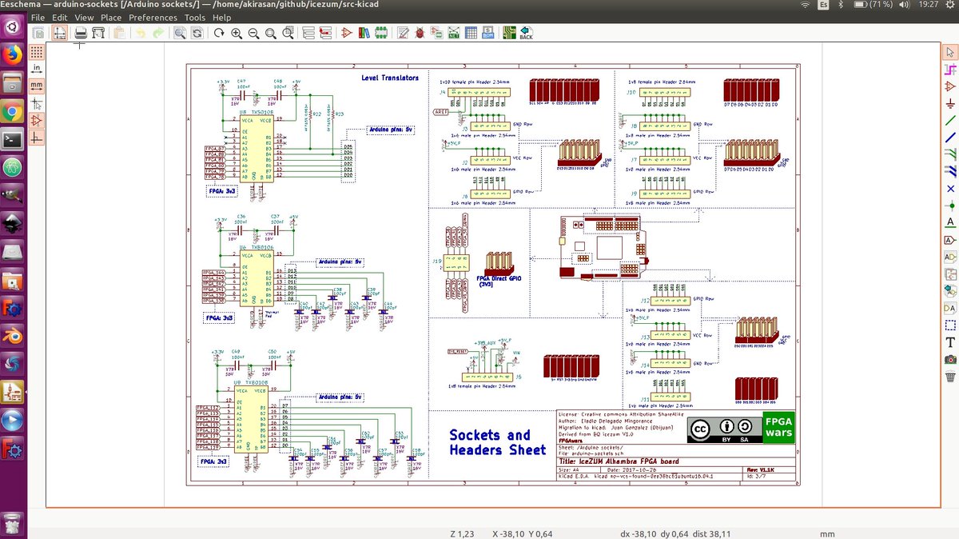Viewport: 959px width, 539px height.
Task: Select the No-connect flag tool
Action: point(950,189)
